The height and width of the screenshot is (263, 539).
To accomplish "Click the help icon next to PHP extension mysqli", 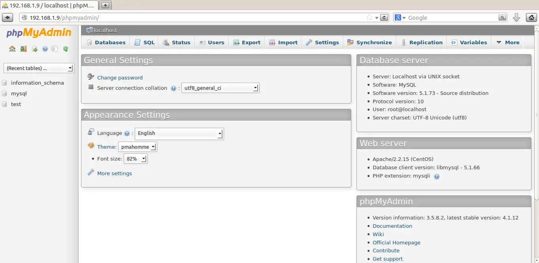I will pos(437,176).
